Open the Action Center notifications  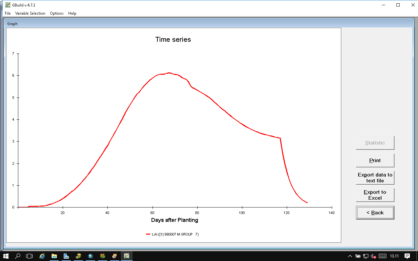point(407,256)
